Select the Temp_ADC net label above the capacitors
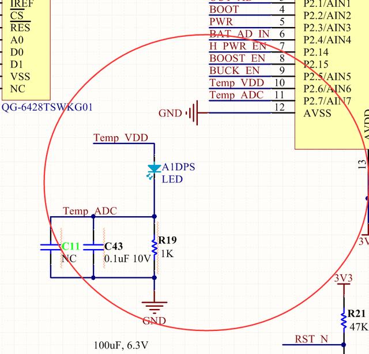Screen dimensions: 369x354 90,211
